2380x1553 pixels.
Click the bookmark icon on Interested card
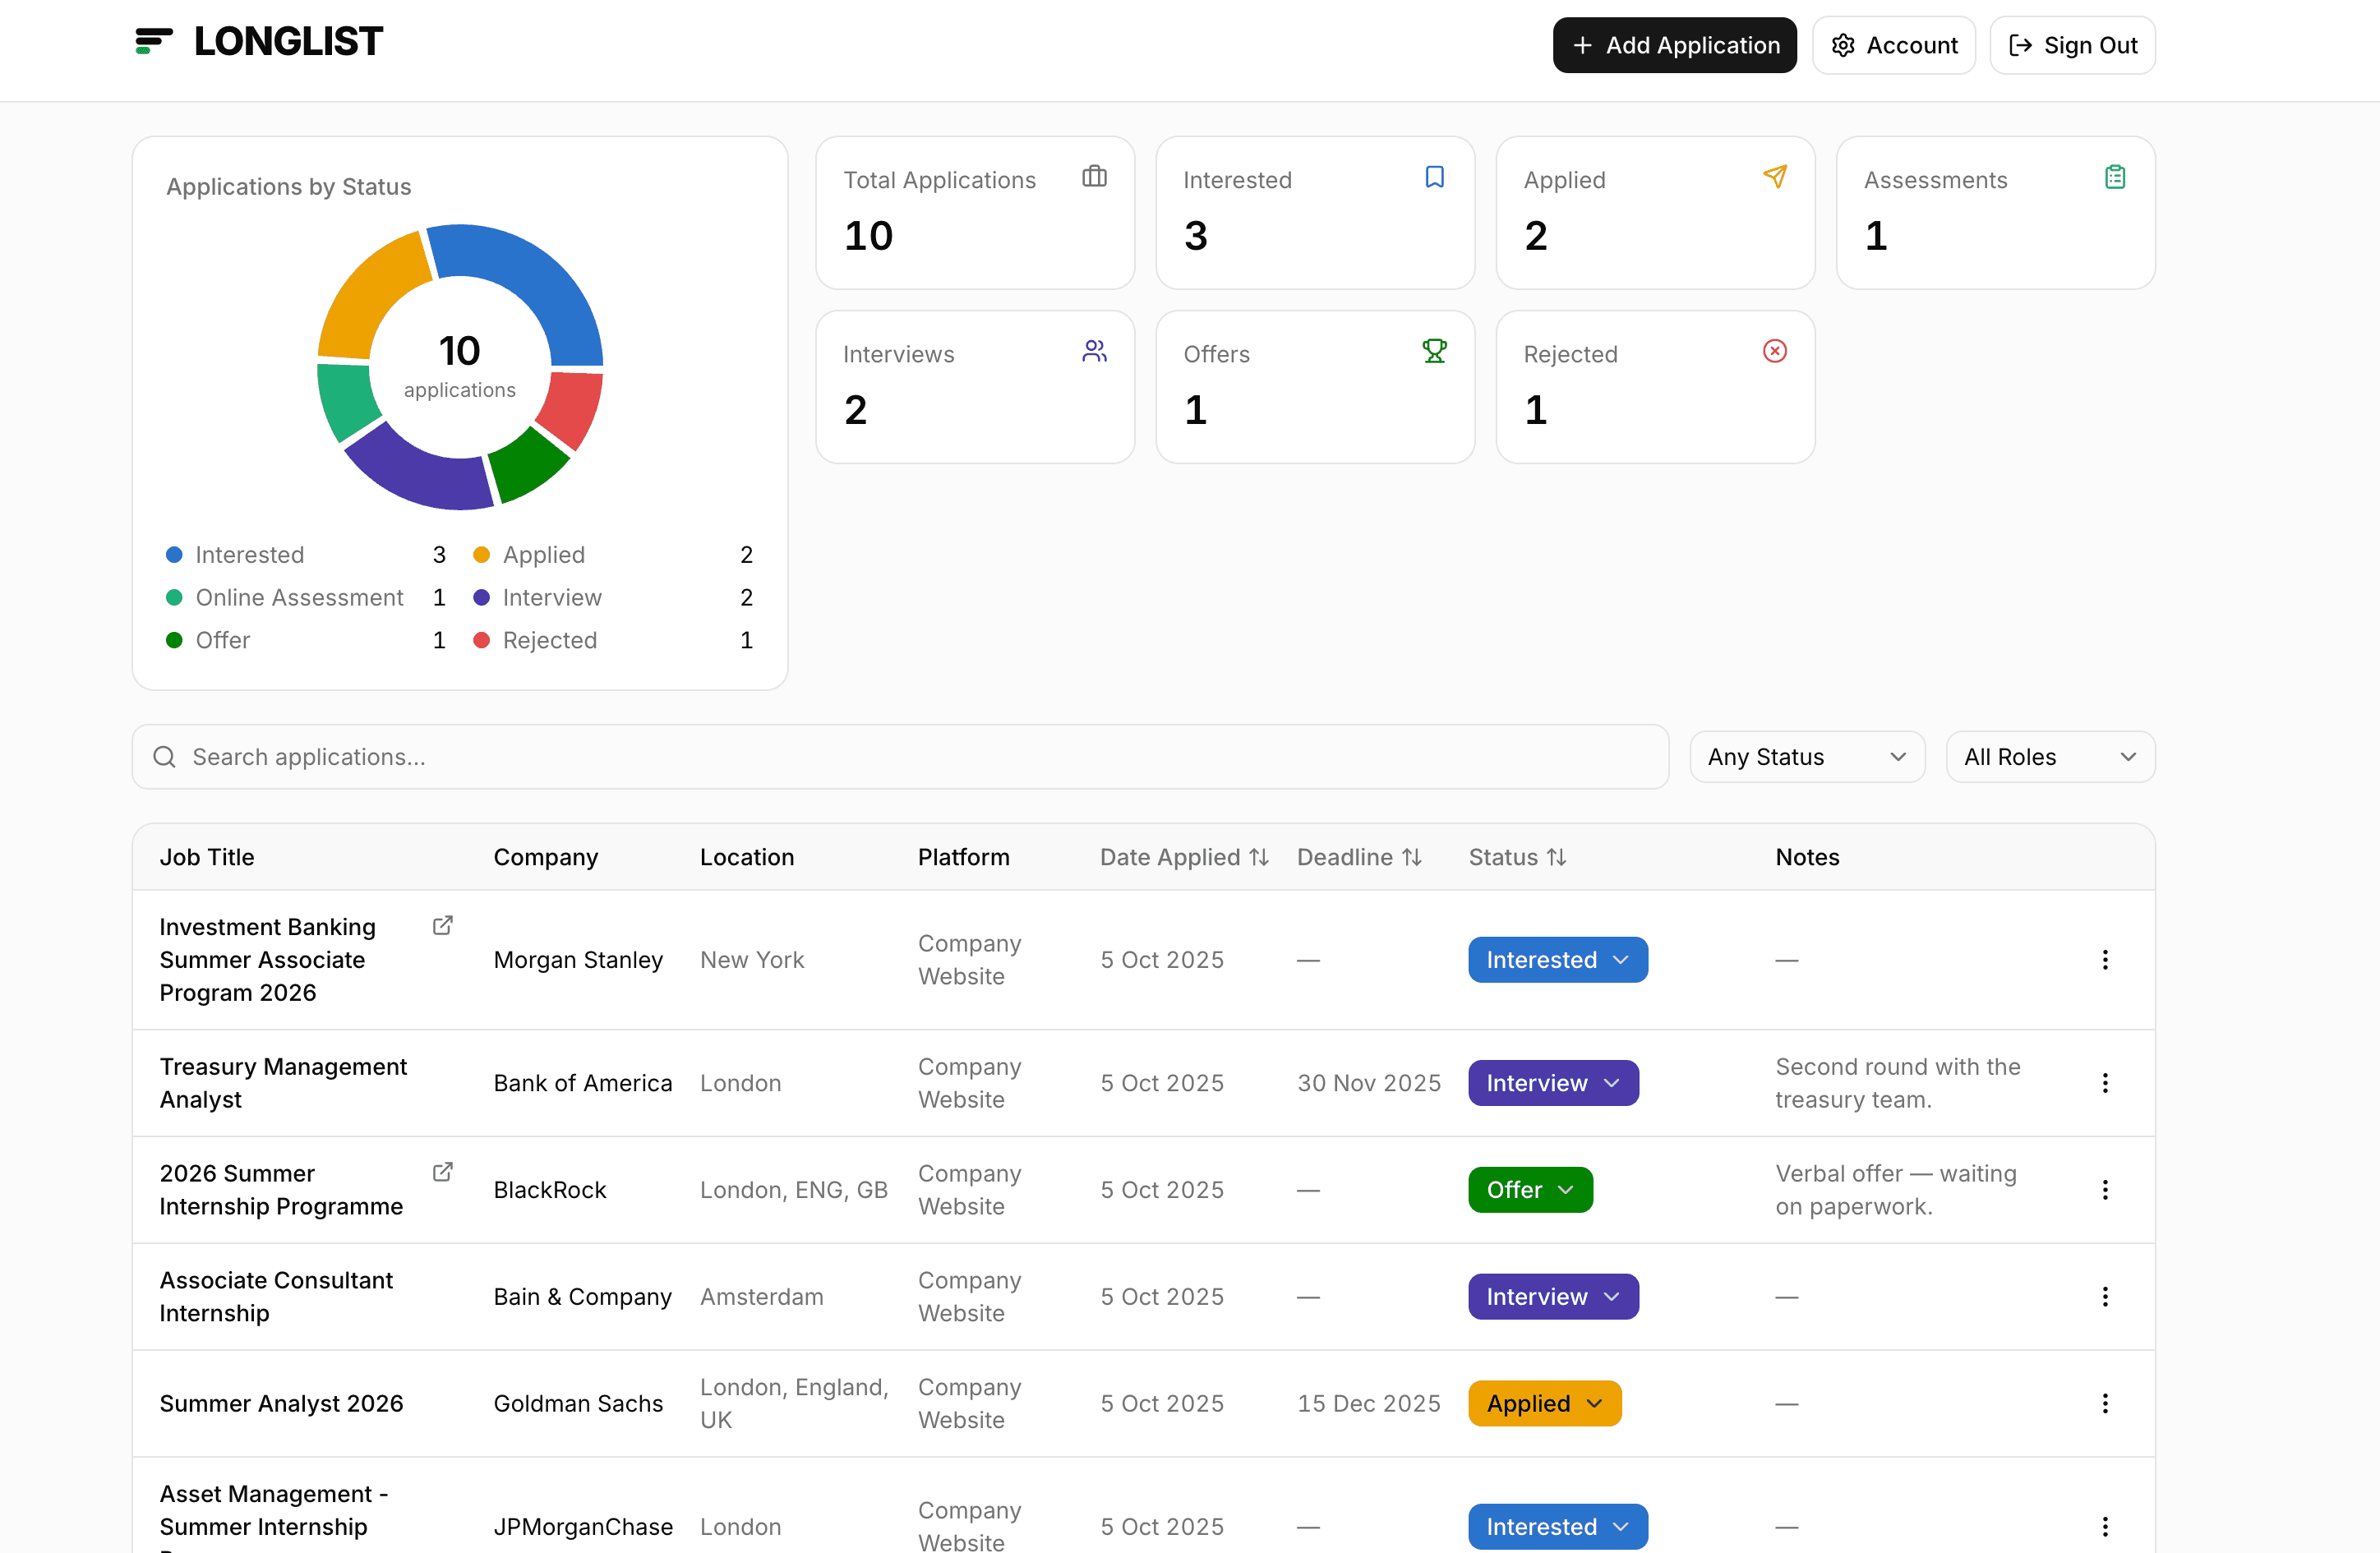(x=1434, y=177)
